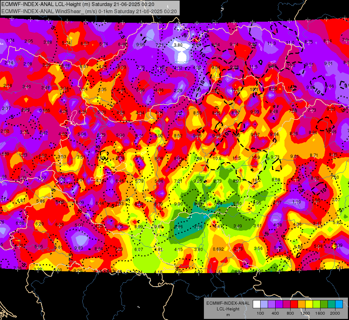Click the dark green legend swatch right of 1600
Image resolution: width=349 pixels, height=320 pixels.
coord(324,304)
